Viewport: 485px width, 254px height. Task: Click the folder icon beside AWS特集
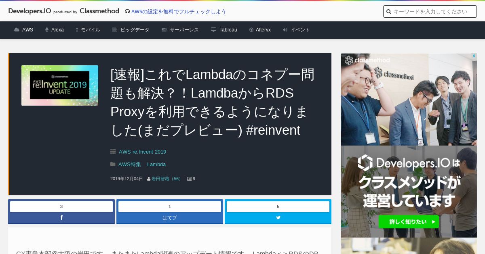113,164
